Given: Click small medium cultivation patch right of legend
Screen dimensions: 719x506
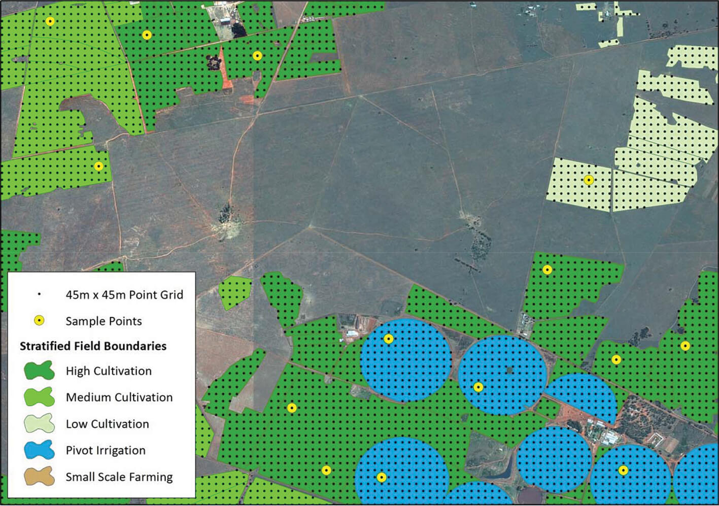Looking at the screenshot, I should coord(234,292).
